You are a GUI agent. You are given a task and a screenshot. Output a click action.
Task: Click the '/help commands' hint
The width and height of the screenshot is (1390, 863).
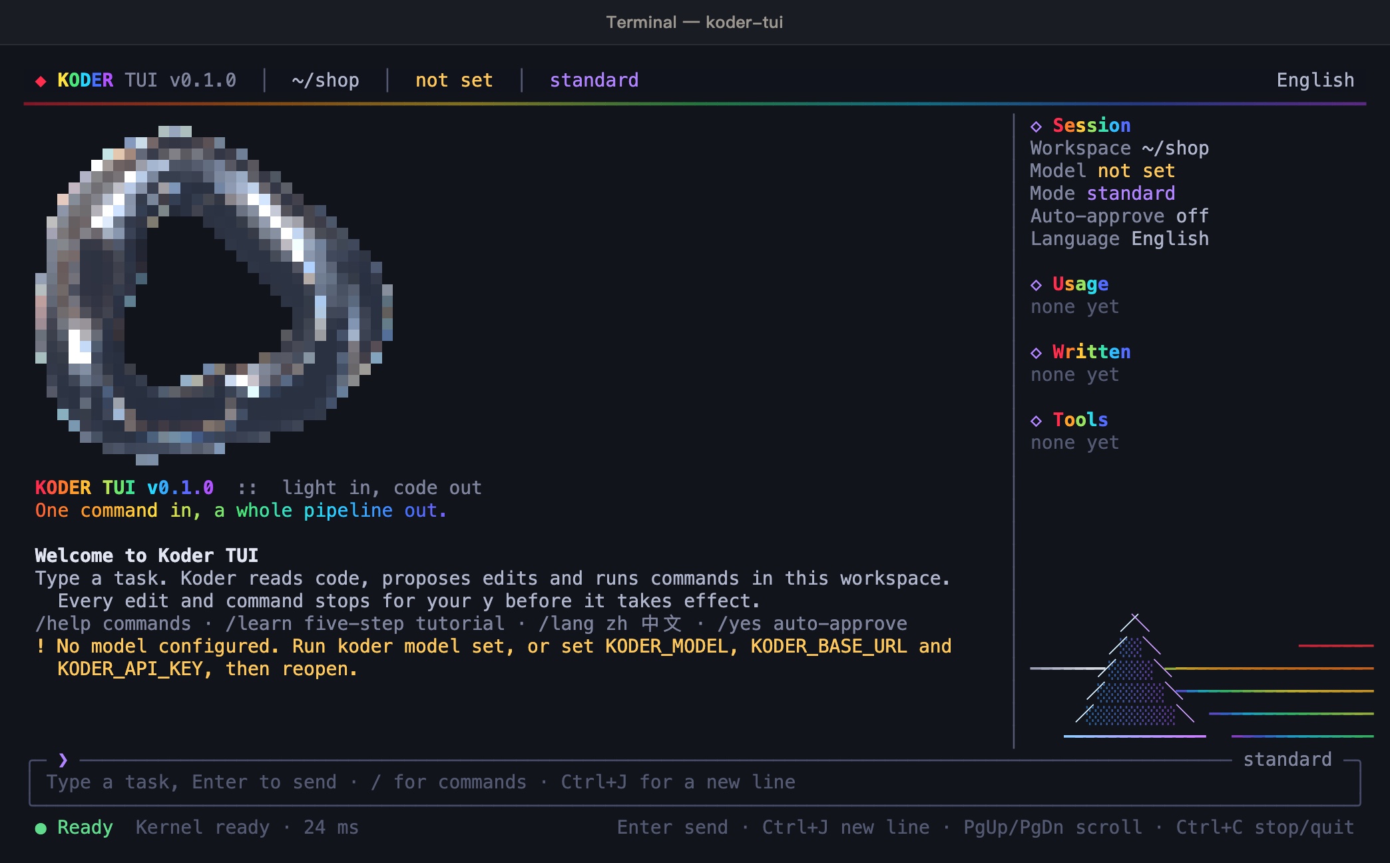pyautogui.click(x=113, y=624)
